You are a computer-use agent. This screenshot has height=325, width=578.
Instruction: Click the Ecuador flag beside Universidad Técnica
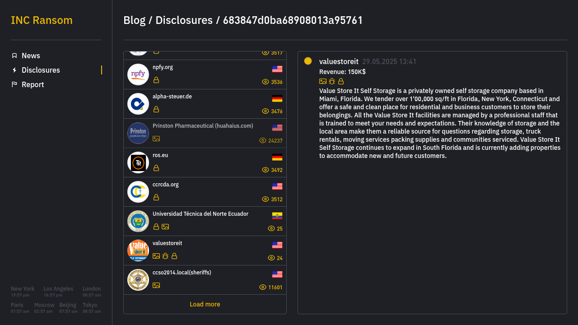(277, 216)
